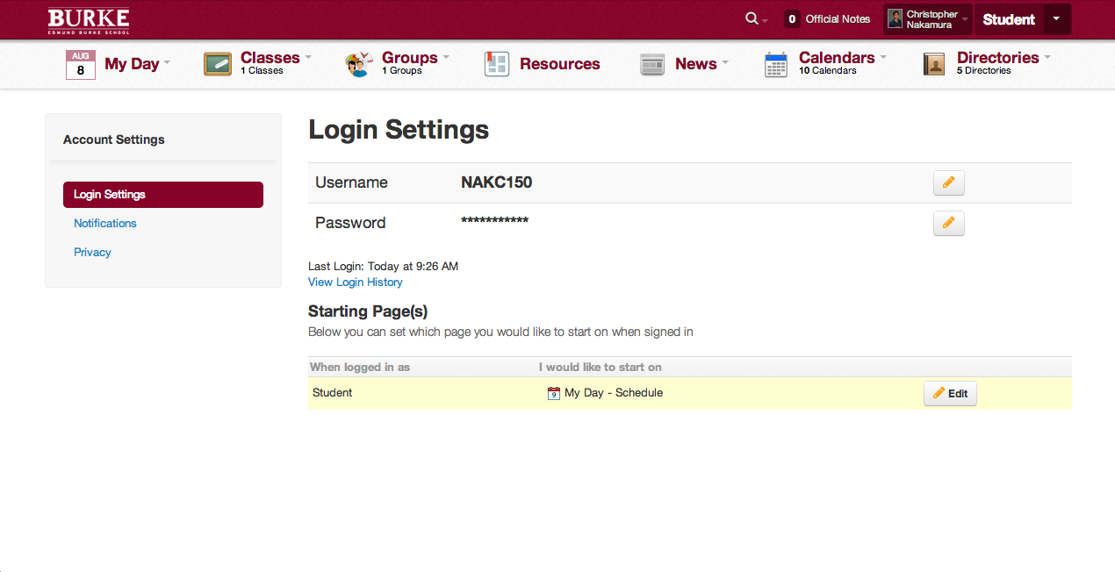Open Notifications settings
Screen dimensions: 1115x572
coord(105,224)
